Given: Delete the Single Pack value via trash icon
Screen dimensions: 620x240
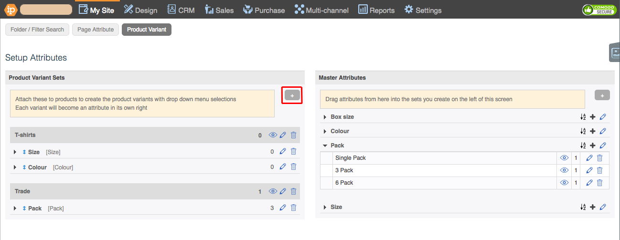Looking at the screenshot, I should pos(599,158).
